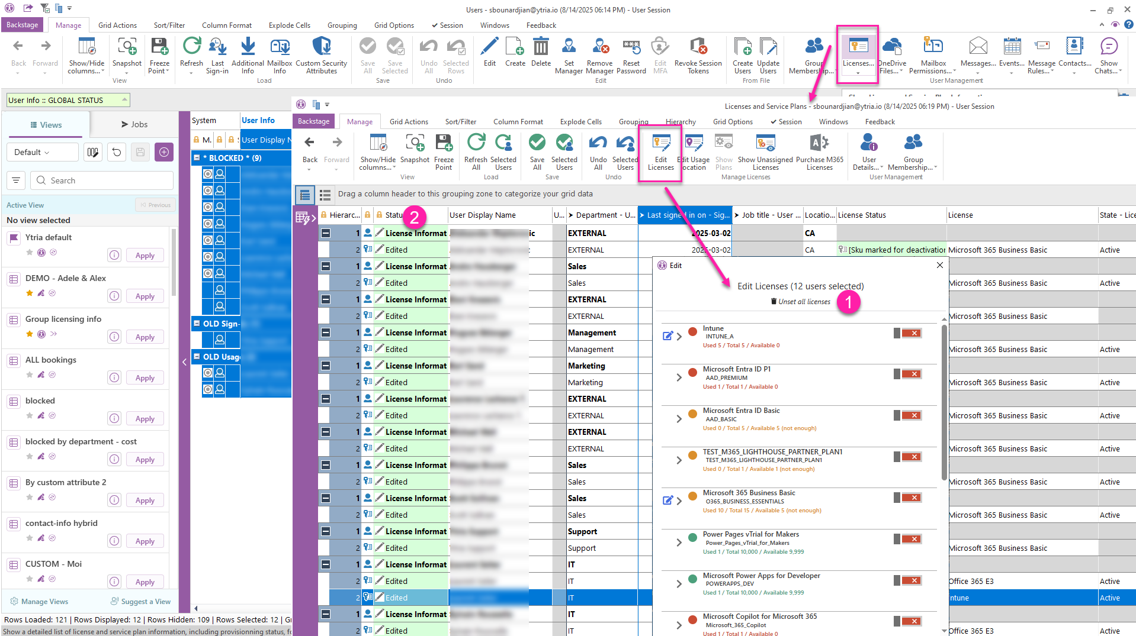The image size is (1136, 636).
Task: Expand Microsoft 365 Business Basic service plans
Action: pyautogui.click(x=679, y=501)
